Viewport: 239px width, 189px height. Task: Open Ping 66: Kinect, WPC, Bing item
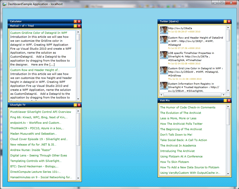39,117
